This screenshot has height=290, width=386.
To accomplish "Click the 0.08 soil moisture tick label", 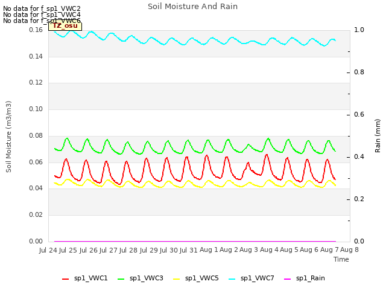I will click(36, 135).
